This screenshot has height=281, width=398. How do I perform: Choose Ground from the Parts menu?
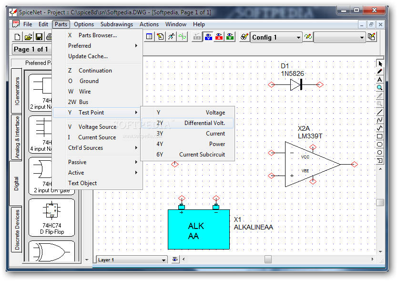pos(97,81)
